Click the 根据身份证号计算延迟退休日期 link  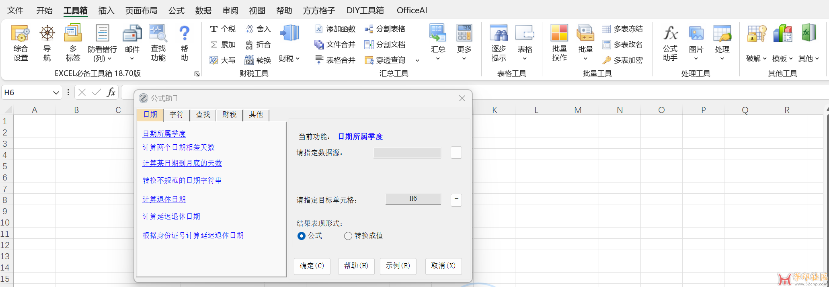193,236
